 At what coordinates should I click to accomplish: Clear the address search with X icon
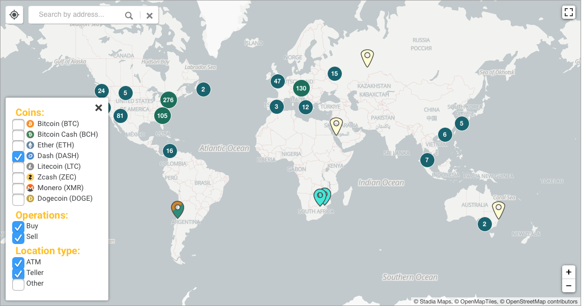click(150, 15)
